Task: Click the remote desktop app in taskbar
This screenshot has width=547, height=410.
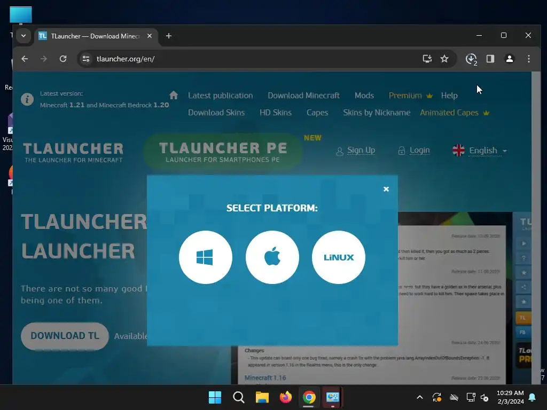Action: (332, 397)
